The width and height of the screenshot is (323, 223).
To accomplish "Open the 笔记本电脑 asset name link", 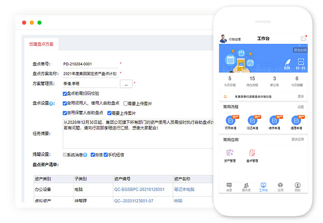I will pyautogui.click(x=184, y=190).
